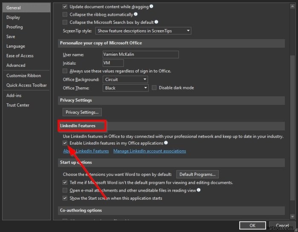Screen dimensions: 298x232
Task: Go to the Save options
Action: point(26,37)
